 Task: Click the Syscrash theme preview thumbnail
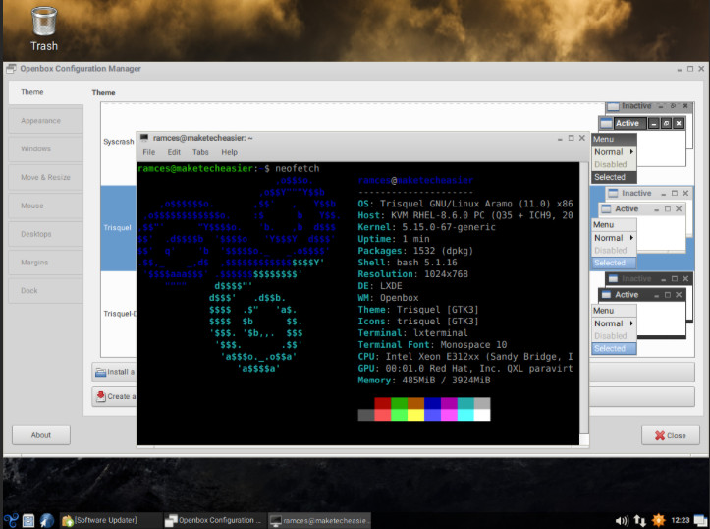[642, 143]
